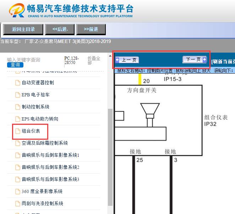This screenshot has height=214, width=235.
Task: Click 折叠全部 to collapse all
Action: coord(94,60)
